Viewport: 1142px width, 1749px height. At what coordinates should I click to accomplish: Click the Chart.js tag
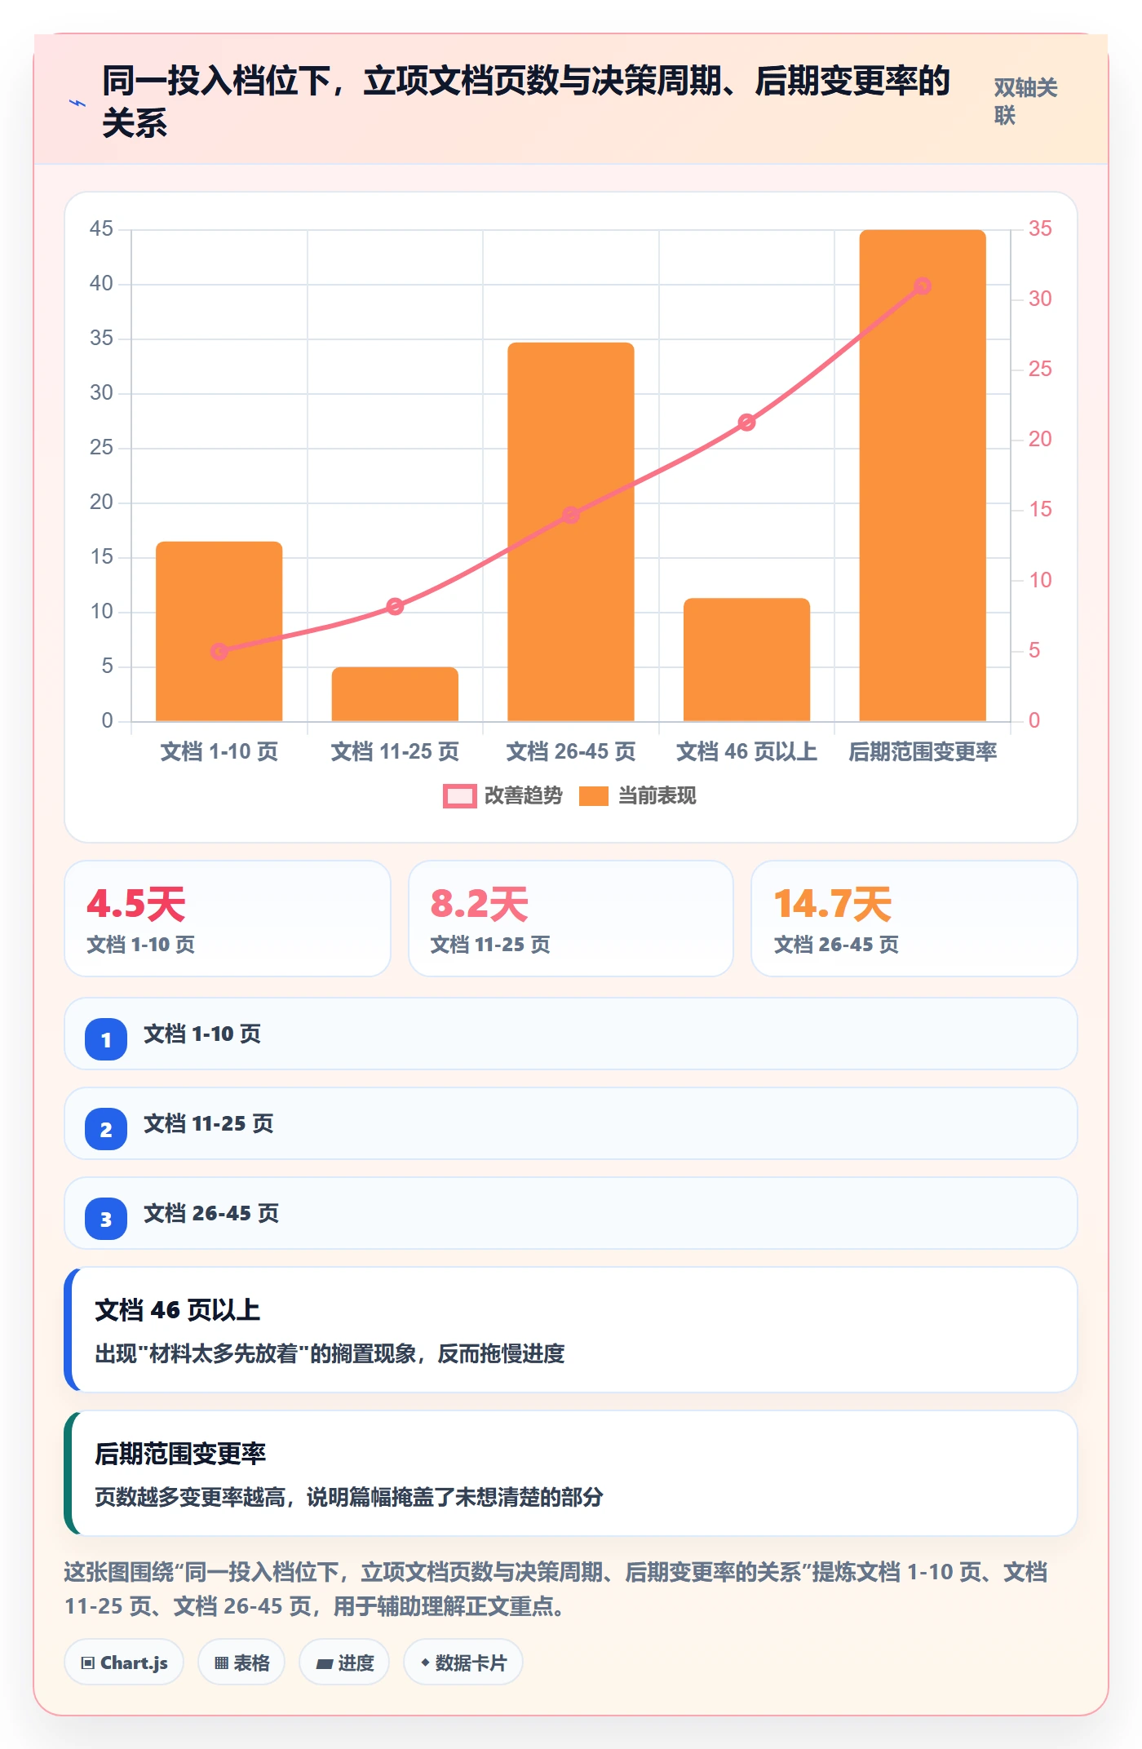click(124, 1662)
